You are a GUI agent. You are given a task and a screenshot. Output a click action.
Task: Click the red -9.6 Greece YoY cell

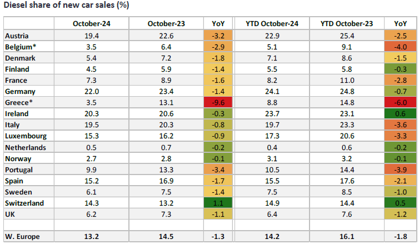click(218, 102)
